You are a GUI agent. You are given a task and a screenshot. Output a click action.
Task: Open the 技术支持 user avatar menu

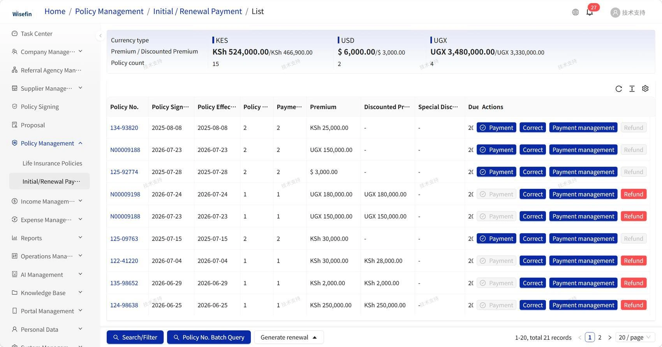[x=628, y=12]
